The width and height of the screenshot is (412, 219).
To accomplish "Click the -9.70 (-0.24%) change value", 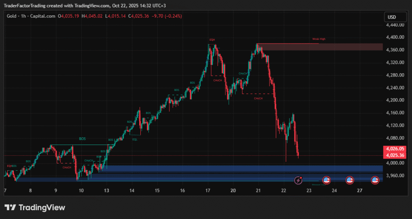I will (x=166, y=16).
